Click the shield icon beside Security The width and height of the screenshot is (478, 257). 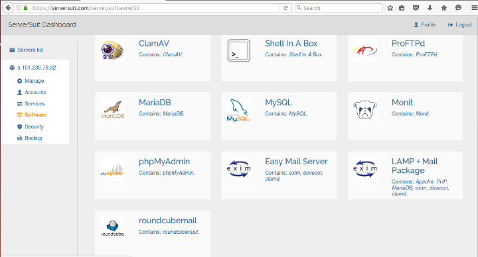tap(19, 127)
